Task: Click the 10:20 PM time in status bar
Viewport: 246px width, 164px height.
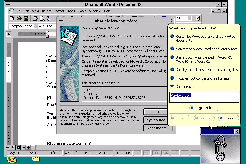Action: click(124, 153)
